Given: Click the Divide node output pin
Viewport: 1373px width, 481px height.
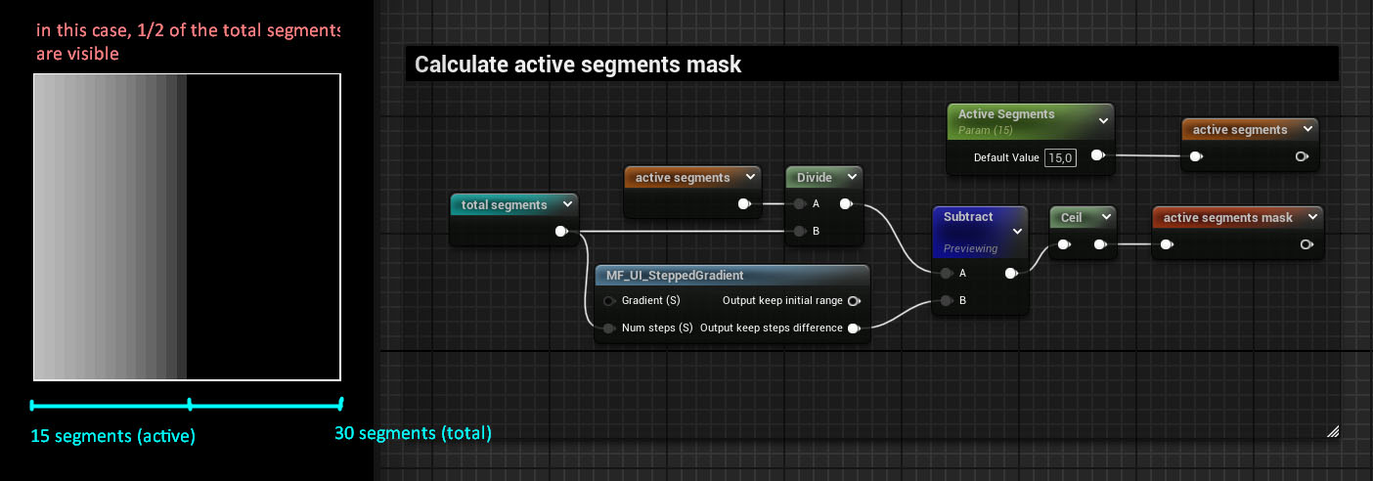Looking at the screenshot, I should point(845,204).
